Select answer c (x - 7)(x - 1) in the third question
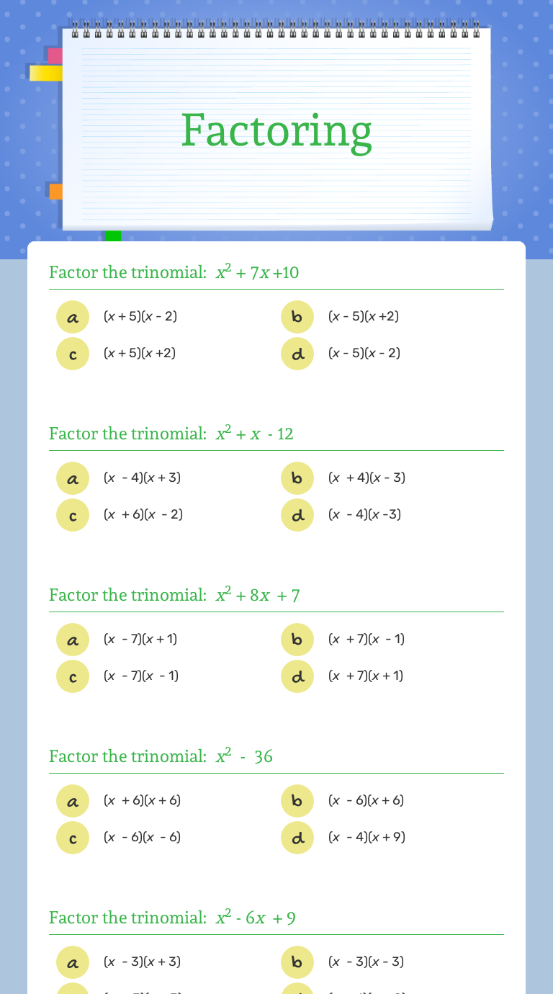553x994 pixels. pos(73,676)
